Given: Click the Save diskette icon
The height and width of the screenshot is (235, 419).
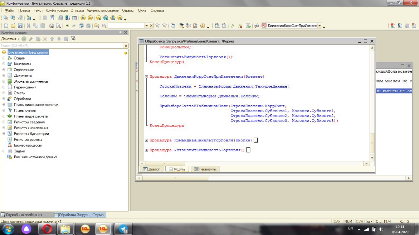Looking at the screenshot, I should coord(20,25).
